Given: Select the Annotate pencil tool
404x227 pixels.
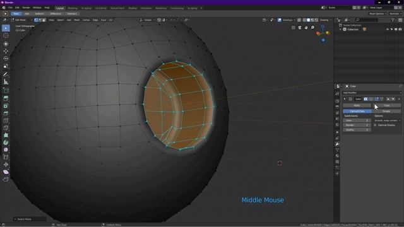Looking at the screenshot, I should coord(6,74).
